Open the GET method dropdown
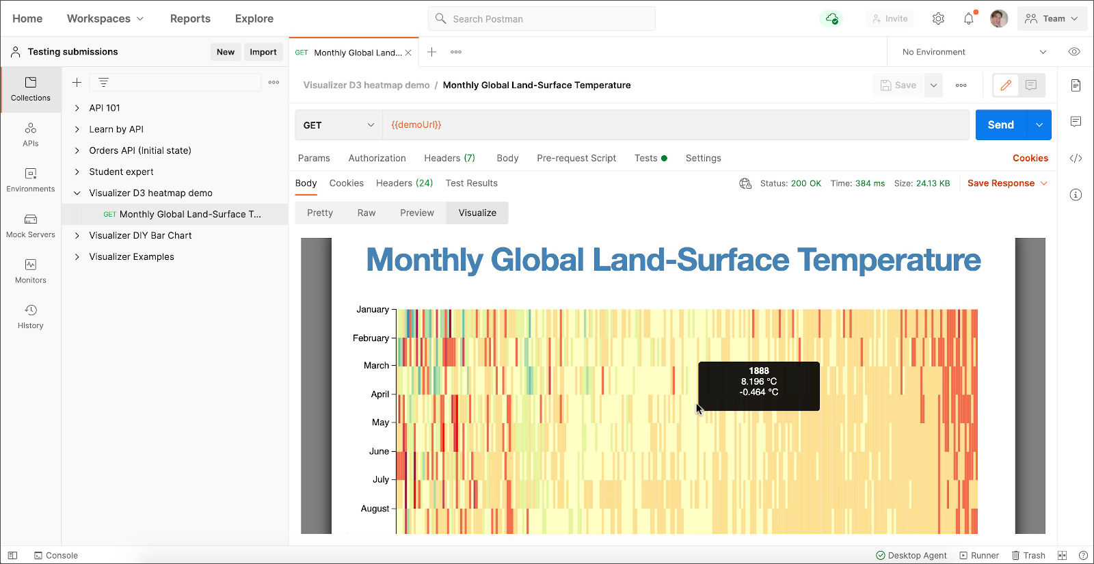This screenshot has height=564, width=1094. tap(338, 125)
